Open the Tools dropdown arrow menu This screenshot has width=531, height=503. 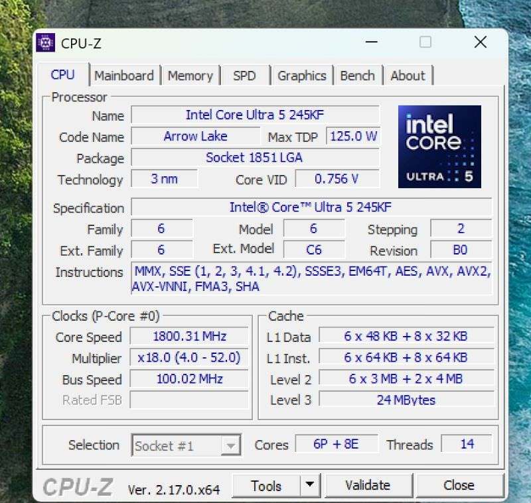point(309,486)
